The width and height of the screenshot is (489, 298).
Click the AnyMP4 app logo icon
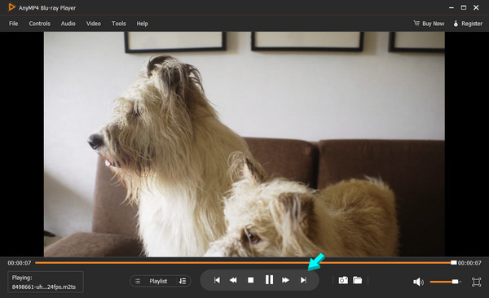click(11, 7)
